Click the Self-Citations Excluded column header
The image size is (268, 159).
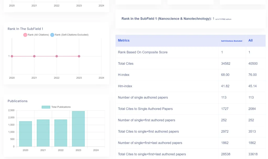[x=232, y=41]
